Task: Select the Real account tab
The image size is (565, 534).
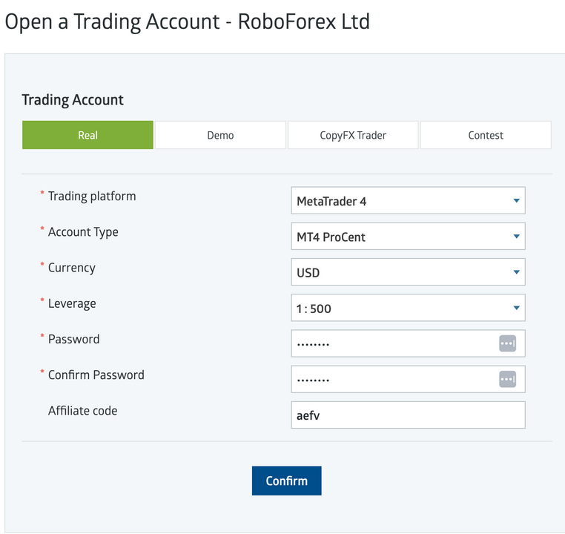Action: pyautogui.click(x=87, y=135)
